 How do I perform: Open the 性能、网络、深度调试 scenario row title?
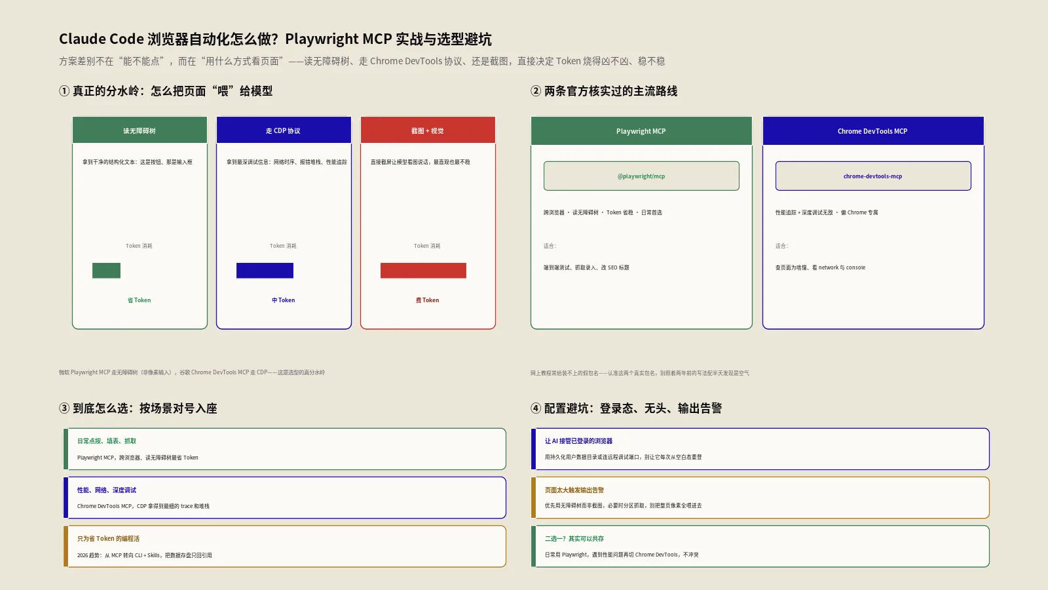107,490
